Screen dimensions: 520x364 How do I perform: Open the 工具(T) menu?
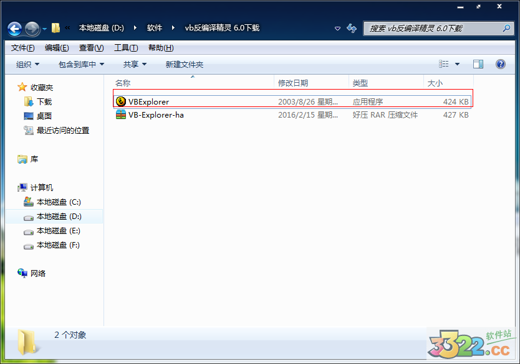pos(126,48)
